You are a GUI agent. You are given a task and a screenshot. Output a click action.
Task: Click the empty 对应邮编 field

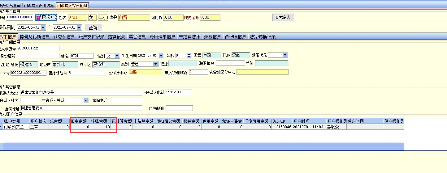pyautogui.click(x=179, y=108)
